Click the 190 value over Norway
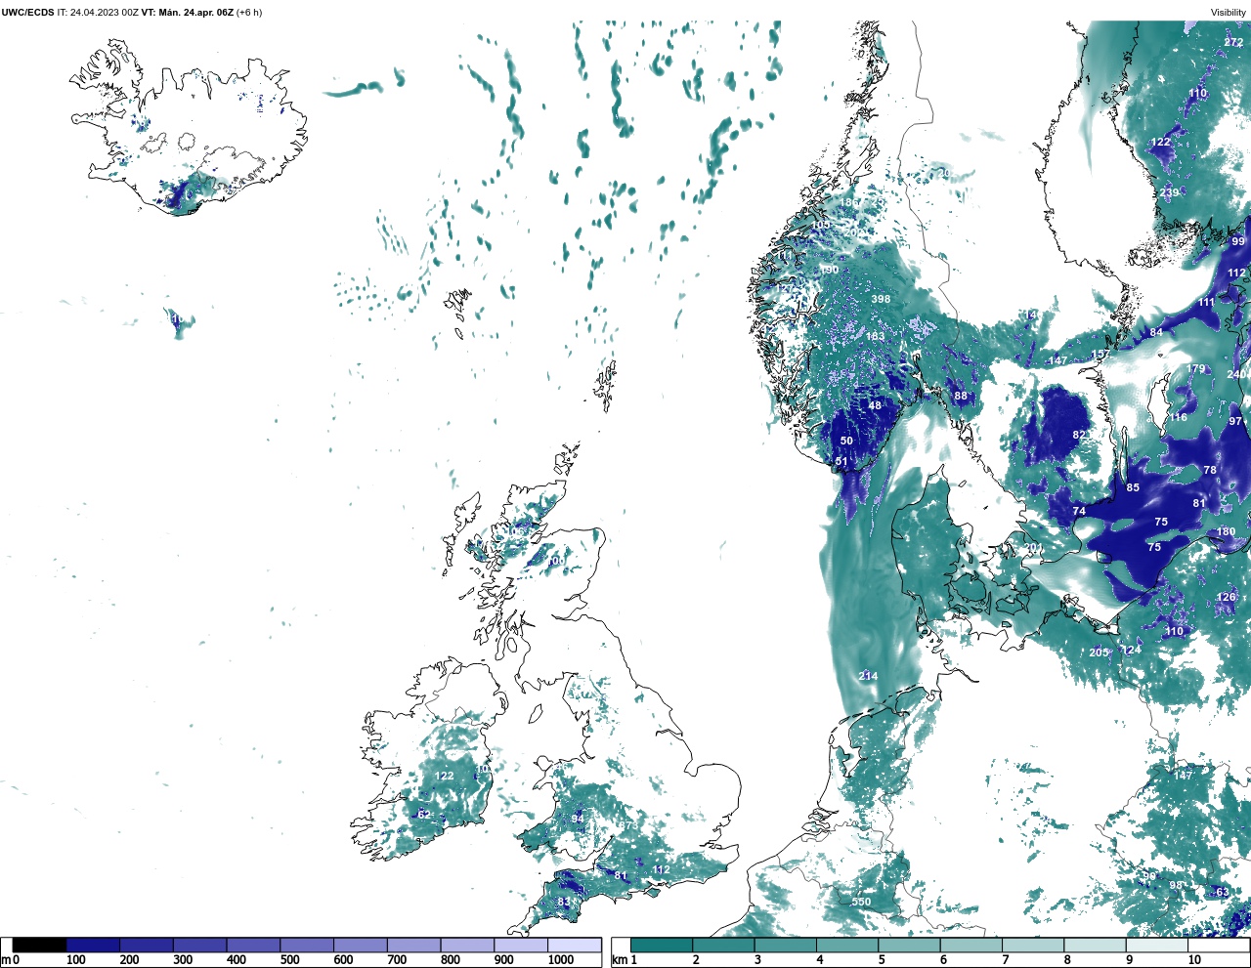This screenshot has width=1251, height=968. (x=830, y=271)
